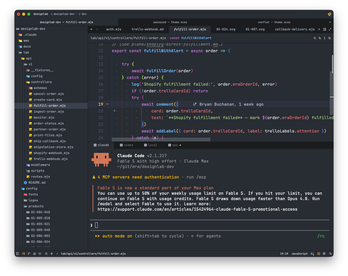Fold code at line 19 chevron
This screenshot has width=348, height=276.
tap(107, 104)
